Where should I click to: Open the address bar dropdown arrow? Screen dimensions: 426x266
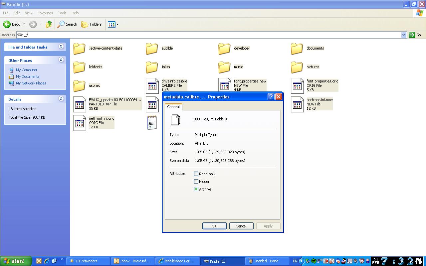404,35
